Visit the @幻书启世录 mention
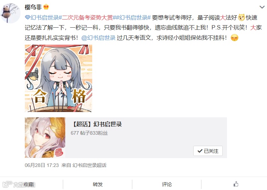Screen dimensions: 267x190 pos(99,38)
